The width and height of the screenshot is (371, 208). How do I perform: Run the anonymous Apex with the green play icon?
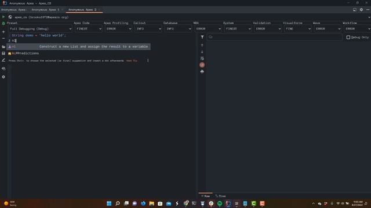click(3, 17)
